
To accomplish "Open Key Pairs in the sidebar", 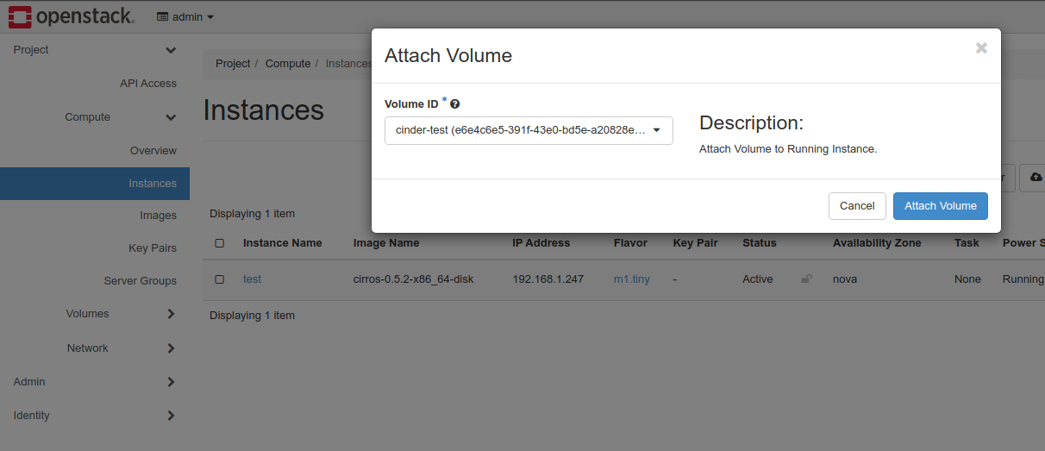I will pos(153,248).
